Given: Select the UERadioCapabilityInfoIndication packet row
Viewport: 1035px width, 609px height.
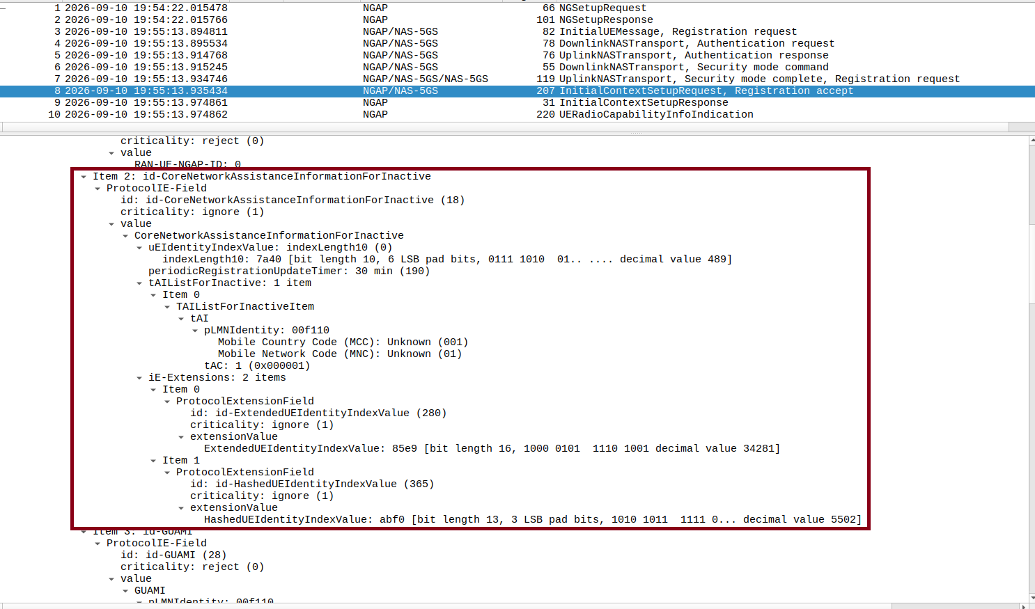Looking at the screenshot, I should coord(517,115).
